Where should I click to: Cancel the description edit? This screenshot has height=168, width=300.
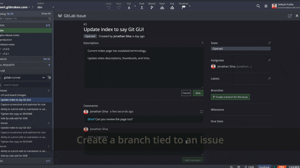[x=186, y=93]
